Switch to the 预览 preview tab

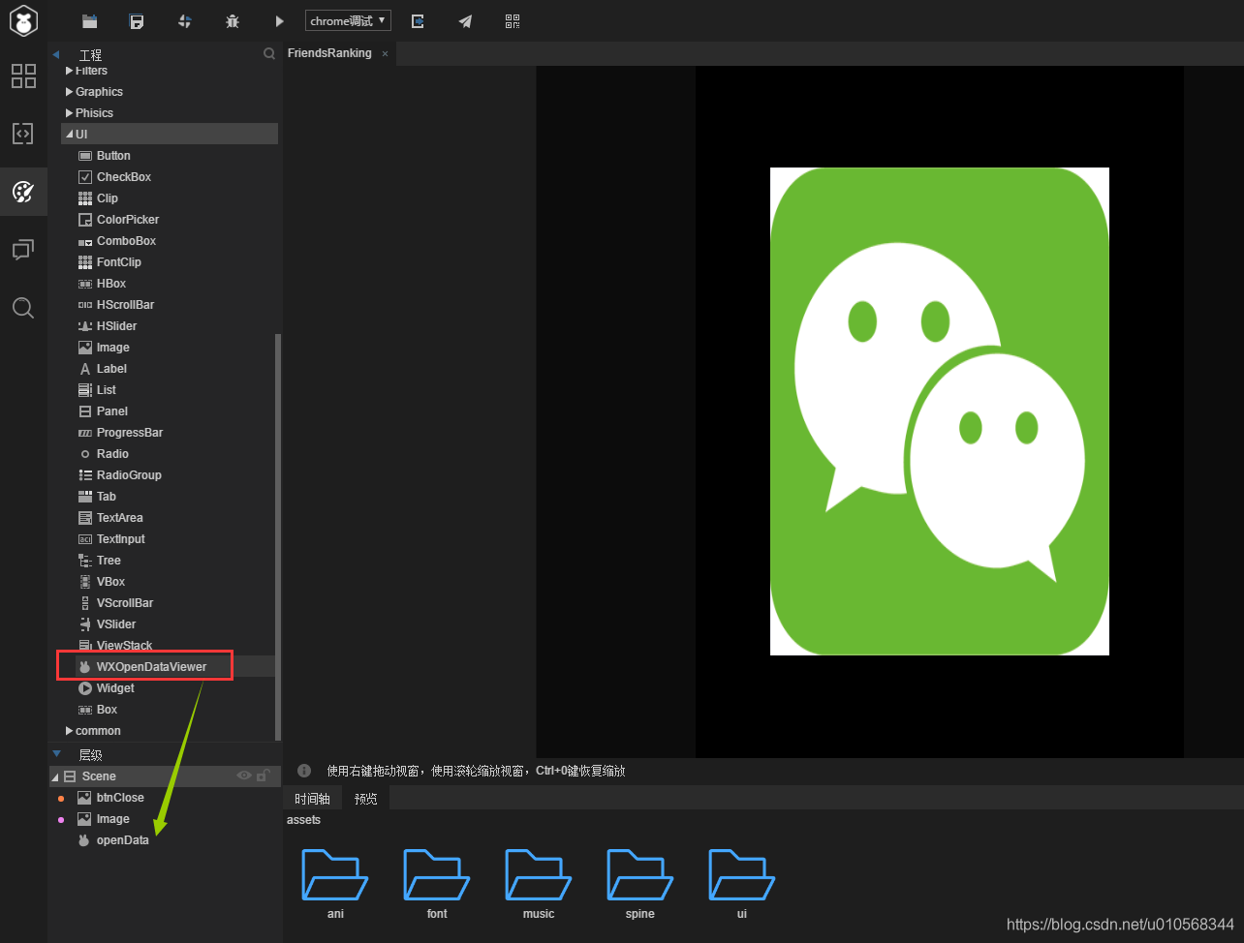click(x=366, y=799)
